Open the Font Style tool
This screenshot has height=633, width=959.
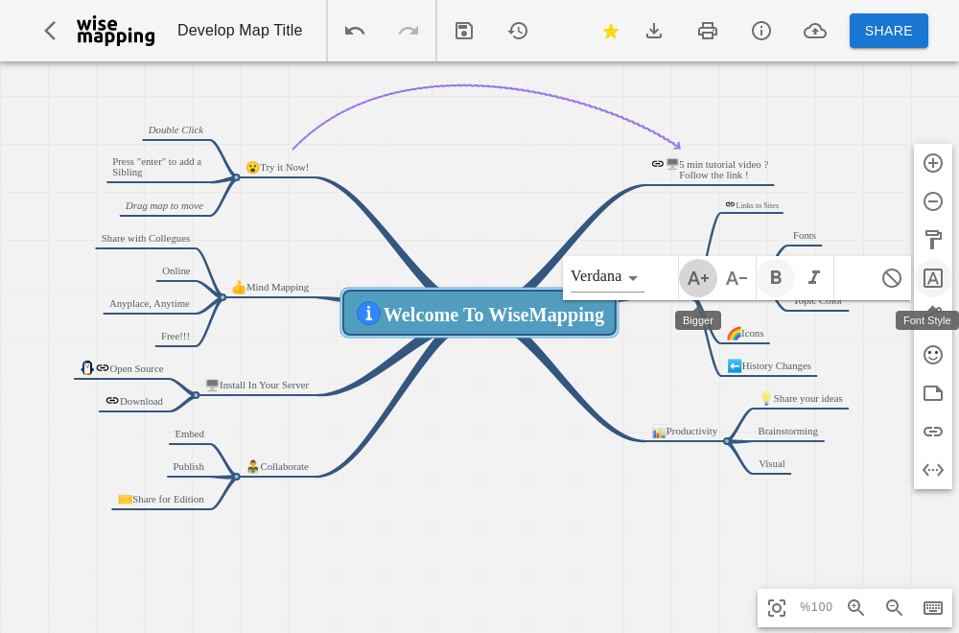pyautogui.click(x=933, y=278)
